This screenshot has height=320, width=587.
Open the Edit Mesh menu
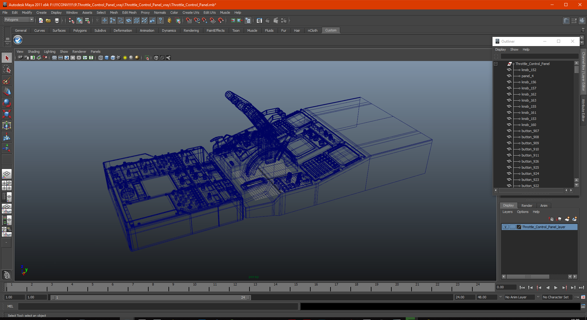(x=129, y=13)
